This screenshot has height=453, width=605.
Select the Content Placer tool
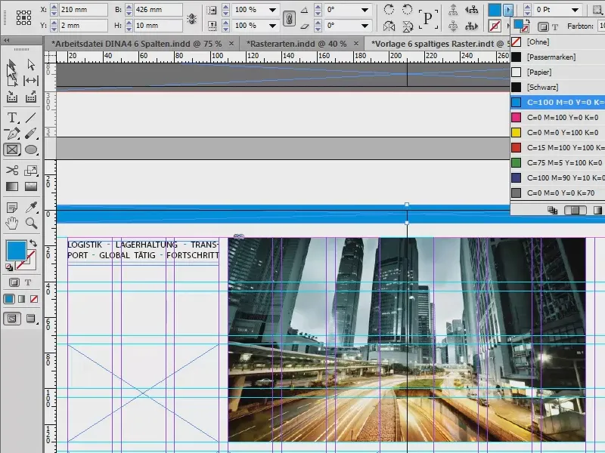tap(31, 97)
